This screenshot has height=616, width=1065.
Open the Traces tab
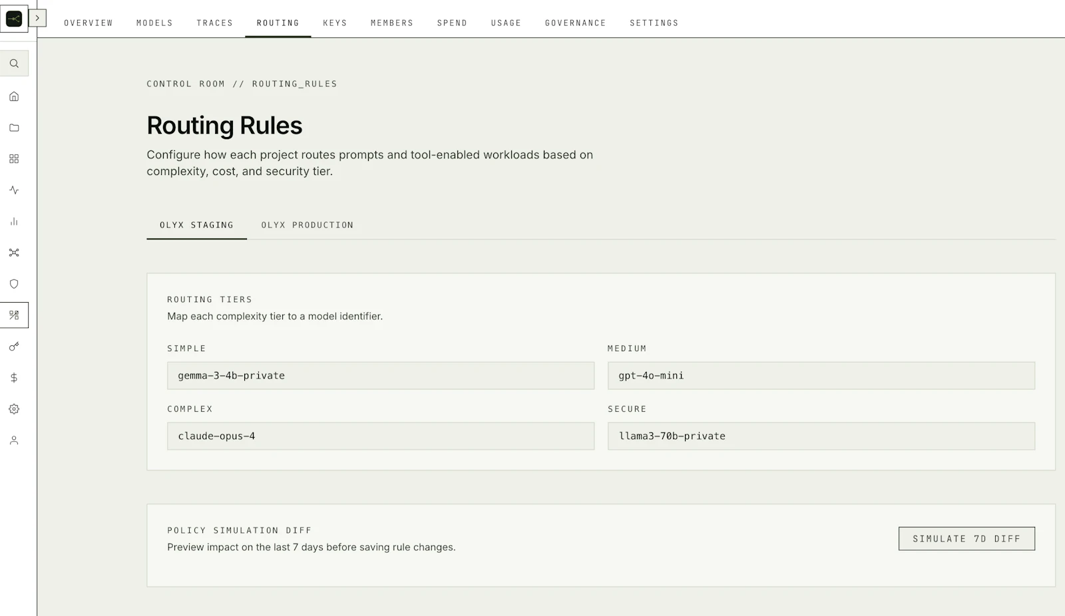[x=215, y=23]
